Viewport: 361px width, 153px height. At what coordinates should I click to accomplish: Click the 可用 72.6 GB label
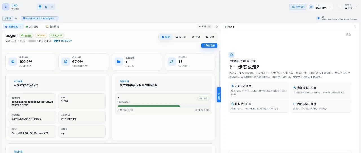click(x=202, y=110)
